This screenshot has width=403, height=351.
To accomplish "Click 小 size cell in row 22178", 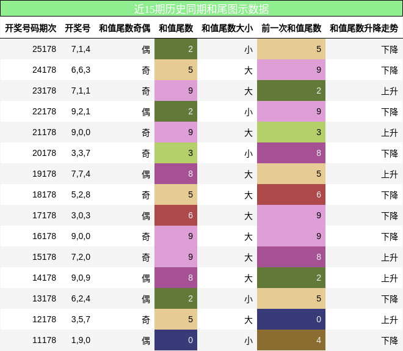I will [249, 112].
